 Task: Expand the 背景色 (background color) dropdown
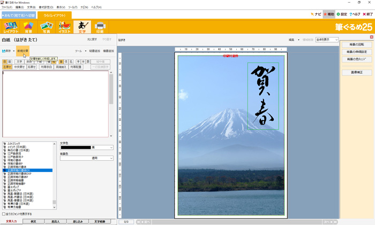111,158
